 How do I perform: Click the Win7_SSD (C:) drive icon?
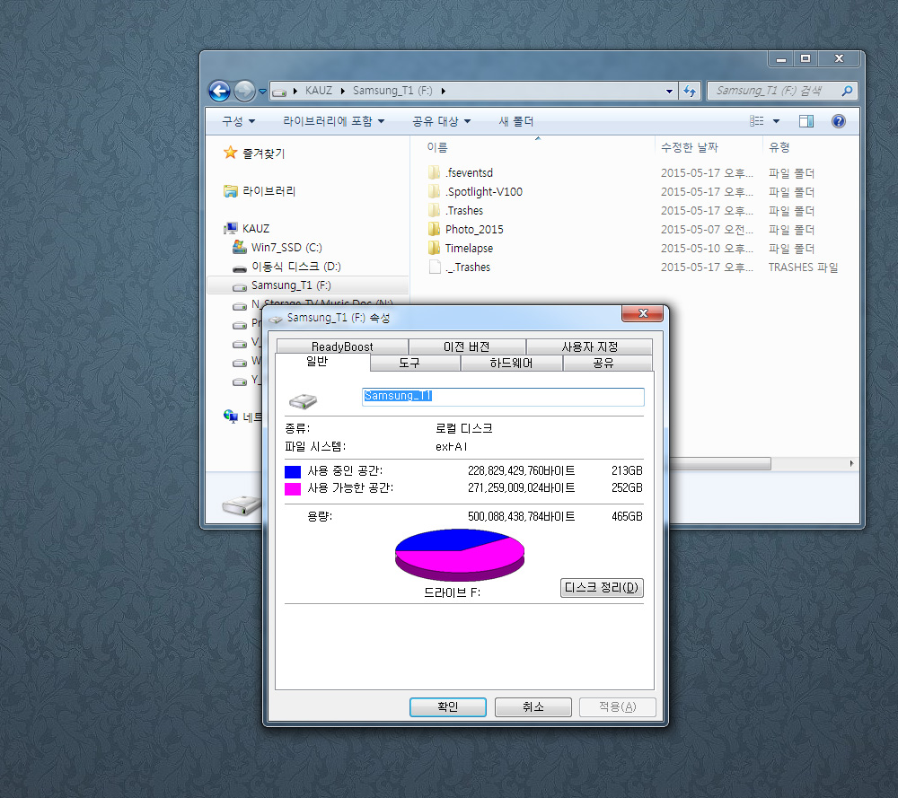click(239, 247)
